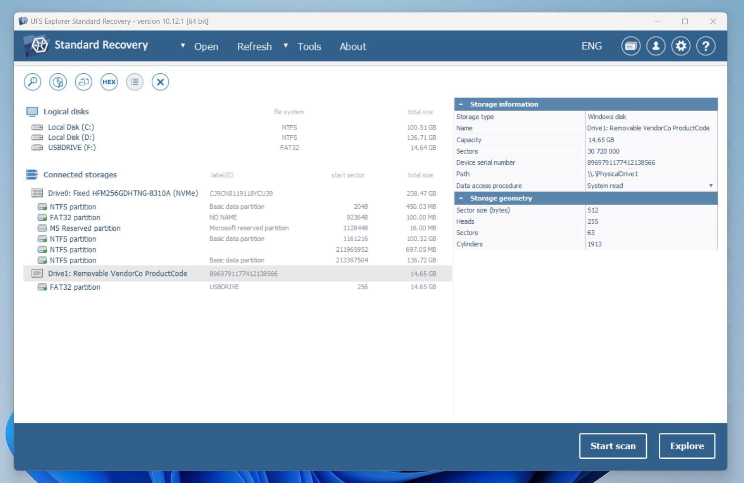The width and height of the screenshot is (744, 483).
Task: Click the list properties toolbar icon
Action: click(135, 82)
